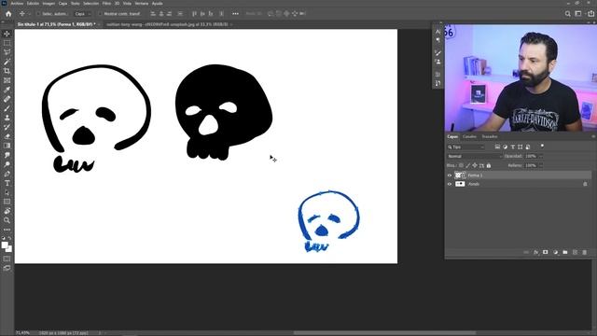Switch to the Canales tab
Image resolution: width=597 pixels, height=336 pixels.
(x=469, y=136)
